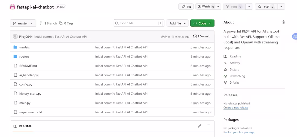
Task: Click commit message in requirements.txt row
Action: click(x=121, y=112)
